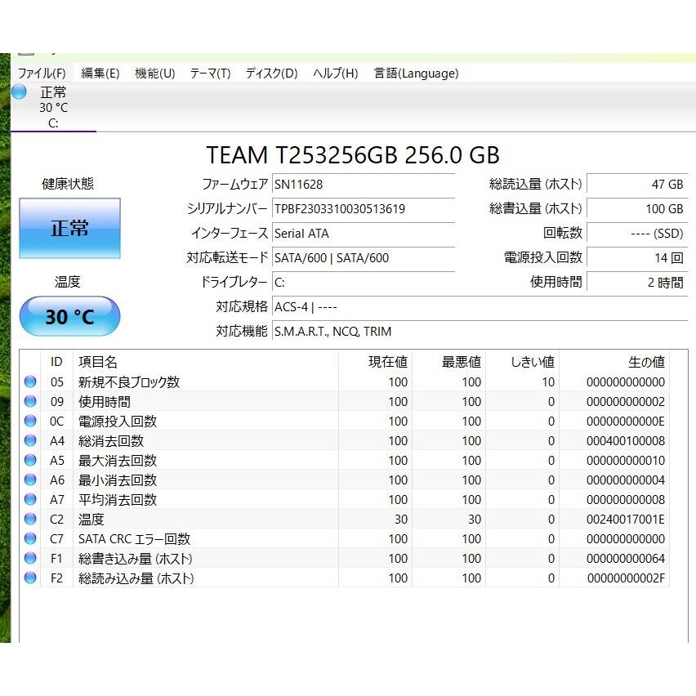
Task: Open the 編集(E) menu
Action: point(100,74)
